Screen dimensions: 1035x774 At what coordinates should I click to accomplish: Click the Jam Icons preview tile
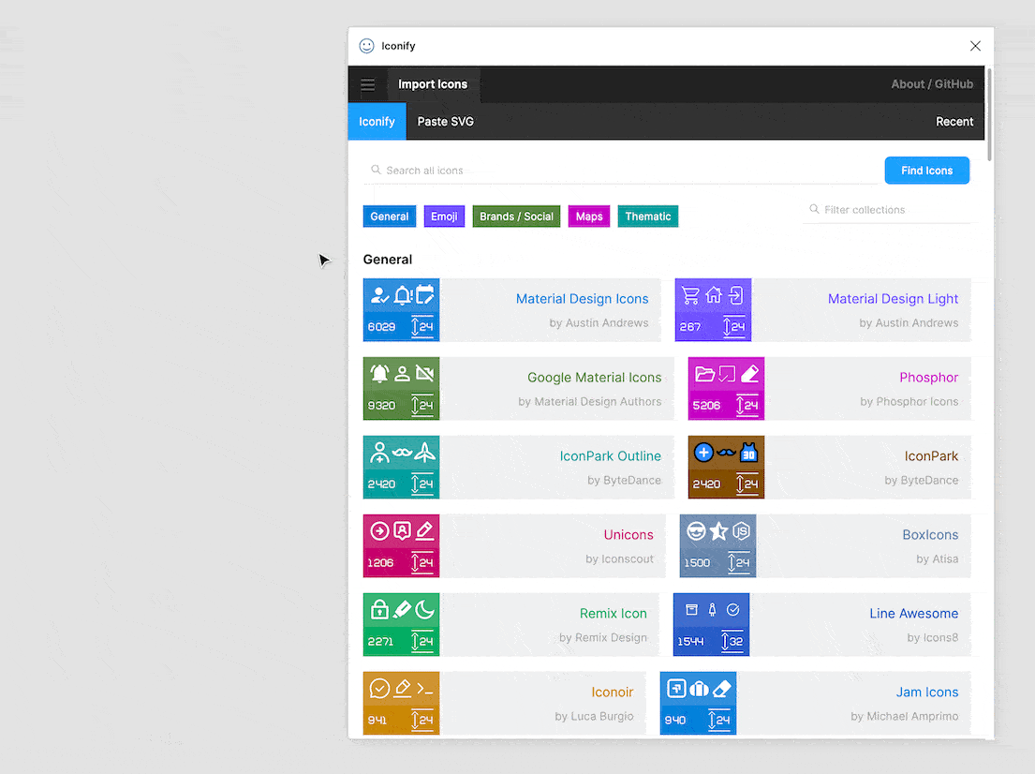pos(698,703)
